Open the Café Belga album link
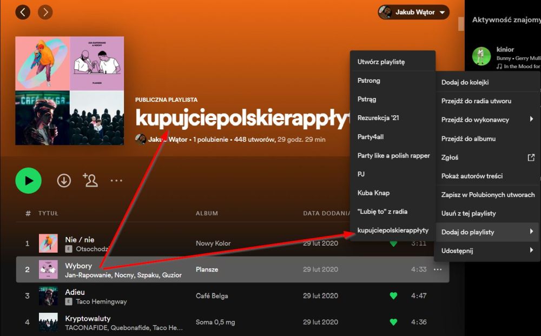The width and height of the screenshot is (541, 336). coord(212,295)
